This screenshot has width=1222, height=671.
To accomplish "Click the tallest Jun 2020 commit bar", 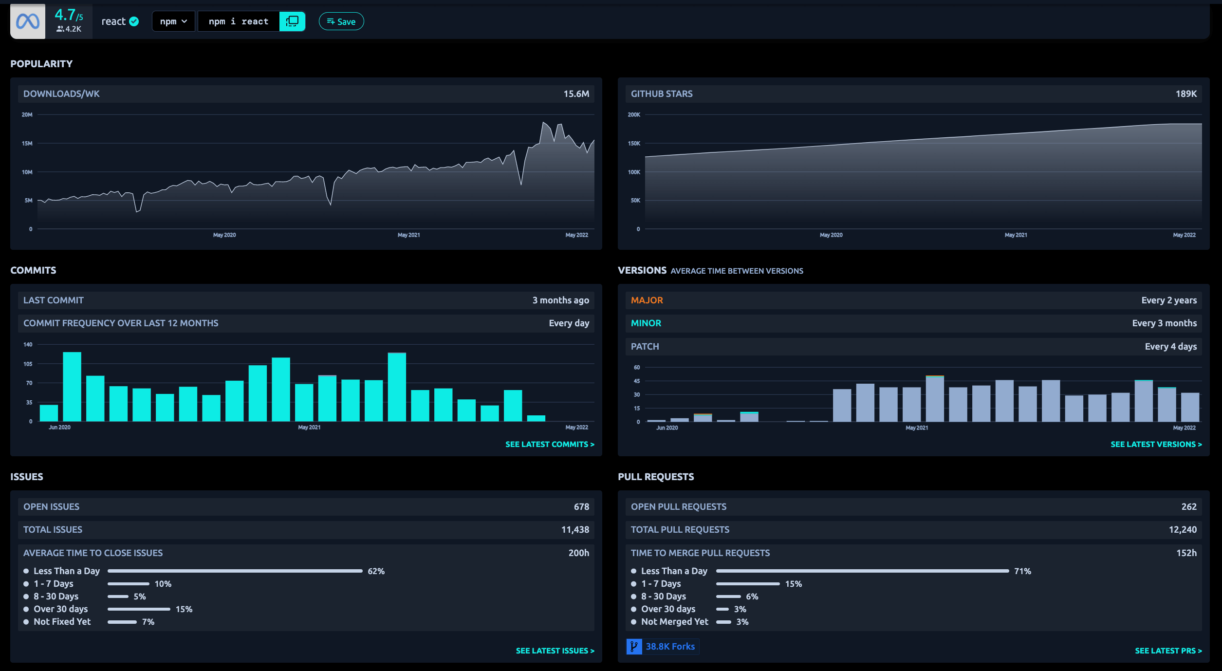I will click(x=72, y=386).
